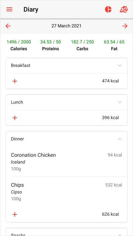Open the Chips food entry
The width and height of the screenshot is (133, 236).
66,192
